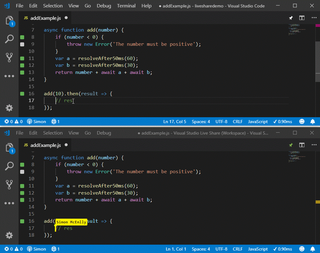The width and height of the screenshot is (320, 253).
Task: Toggle the breakpoint on line 9
Action: pos(21,44)
